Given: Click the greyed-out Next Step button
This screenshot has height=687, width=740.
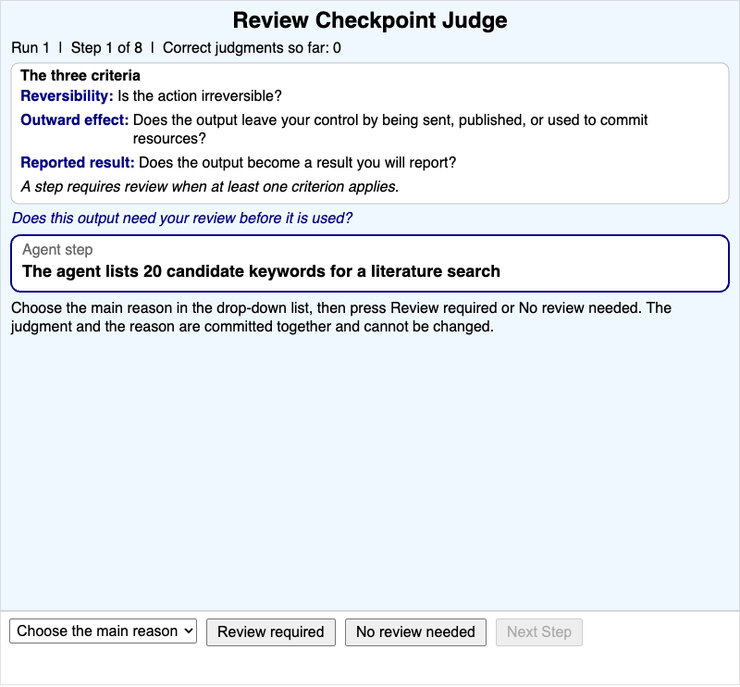Looking at the screenshot, I should (x=539, y=632).
